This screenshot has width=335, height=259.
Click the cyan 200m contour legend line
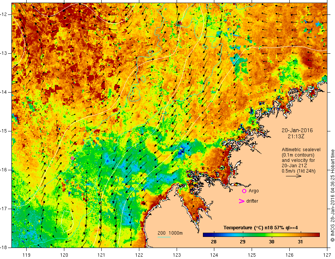[x=164, y=237]
